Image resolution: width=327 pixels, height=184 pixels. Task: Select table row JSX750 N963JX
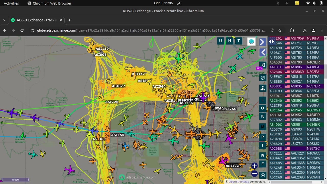tap(296, 144)
